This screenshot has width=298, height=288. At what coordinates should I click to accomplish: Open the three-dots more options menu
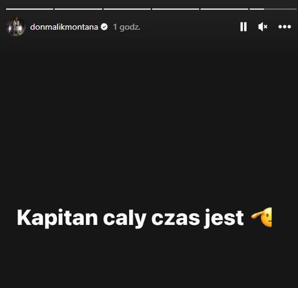coord(285,27)
